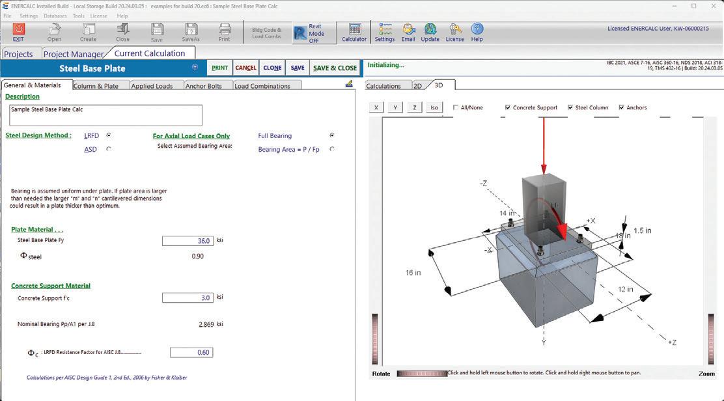Open Bldg Code & Load Combs
724x401 pixels.
pyautogui.click(x=267, y=33)
